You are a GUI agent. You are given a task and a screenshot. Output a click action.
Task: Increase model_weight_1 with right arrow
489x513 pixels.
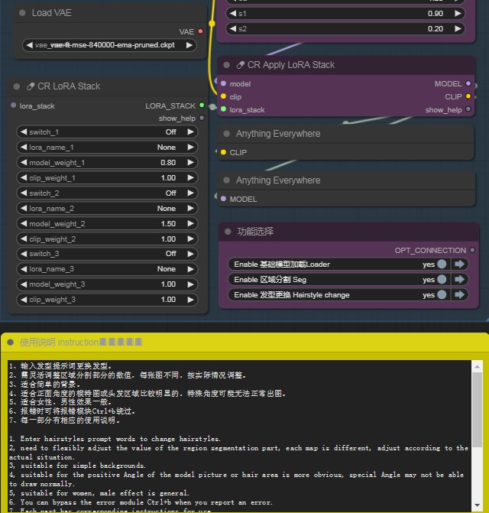[190, 162]
